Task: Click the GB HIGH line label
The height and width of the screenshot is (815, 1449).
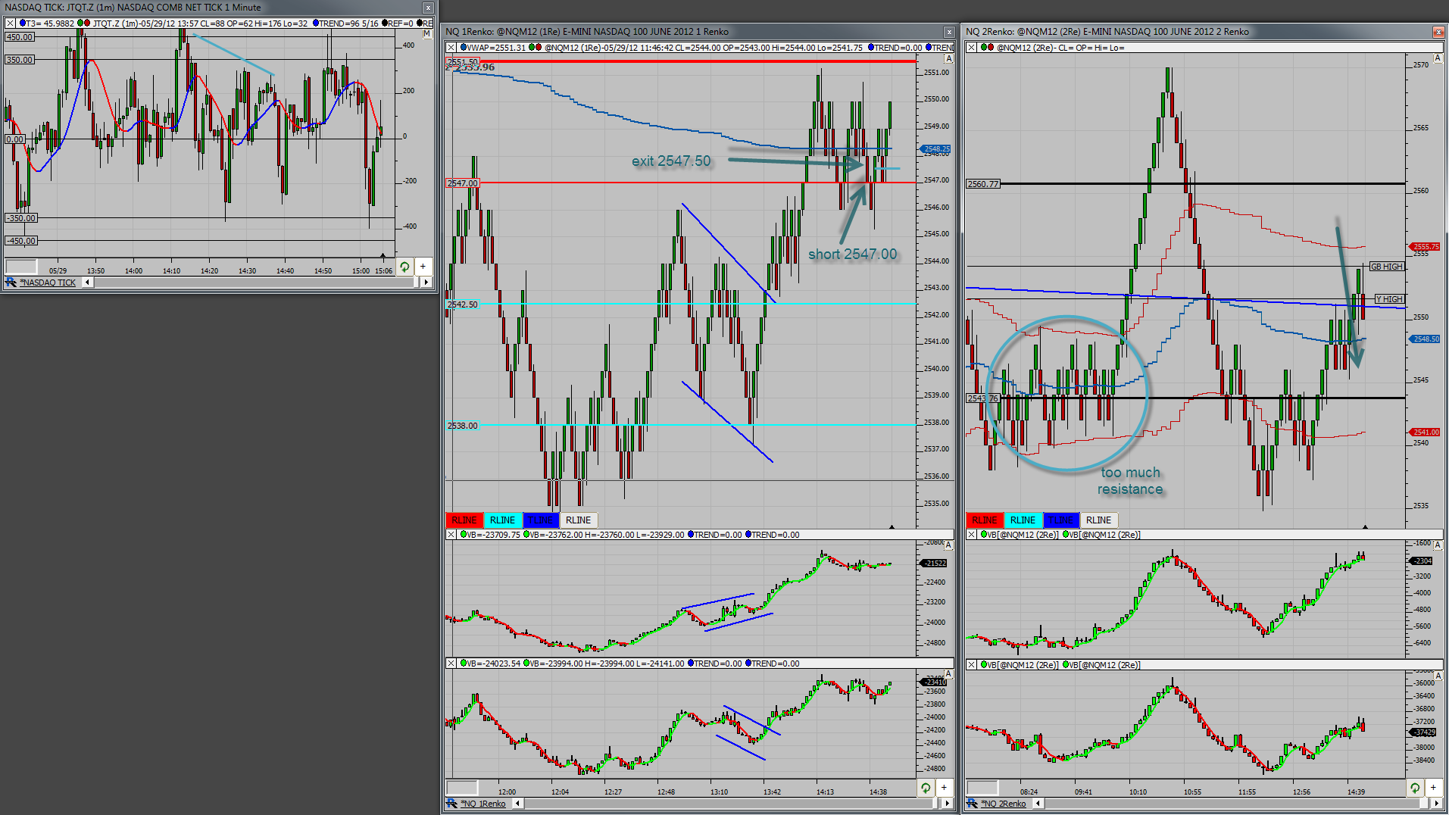Action: click(x=1387, y=267)
